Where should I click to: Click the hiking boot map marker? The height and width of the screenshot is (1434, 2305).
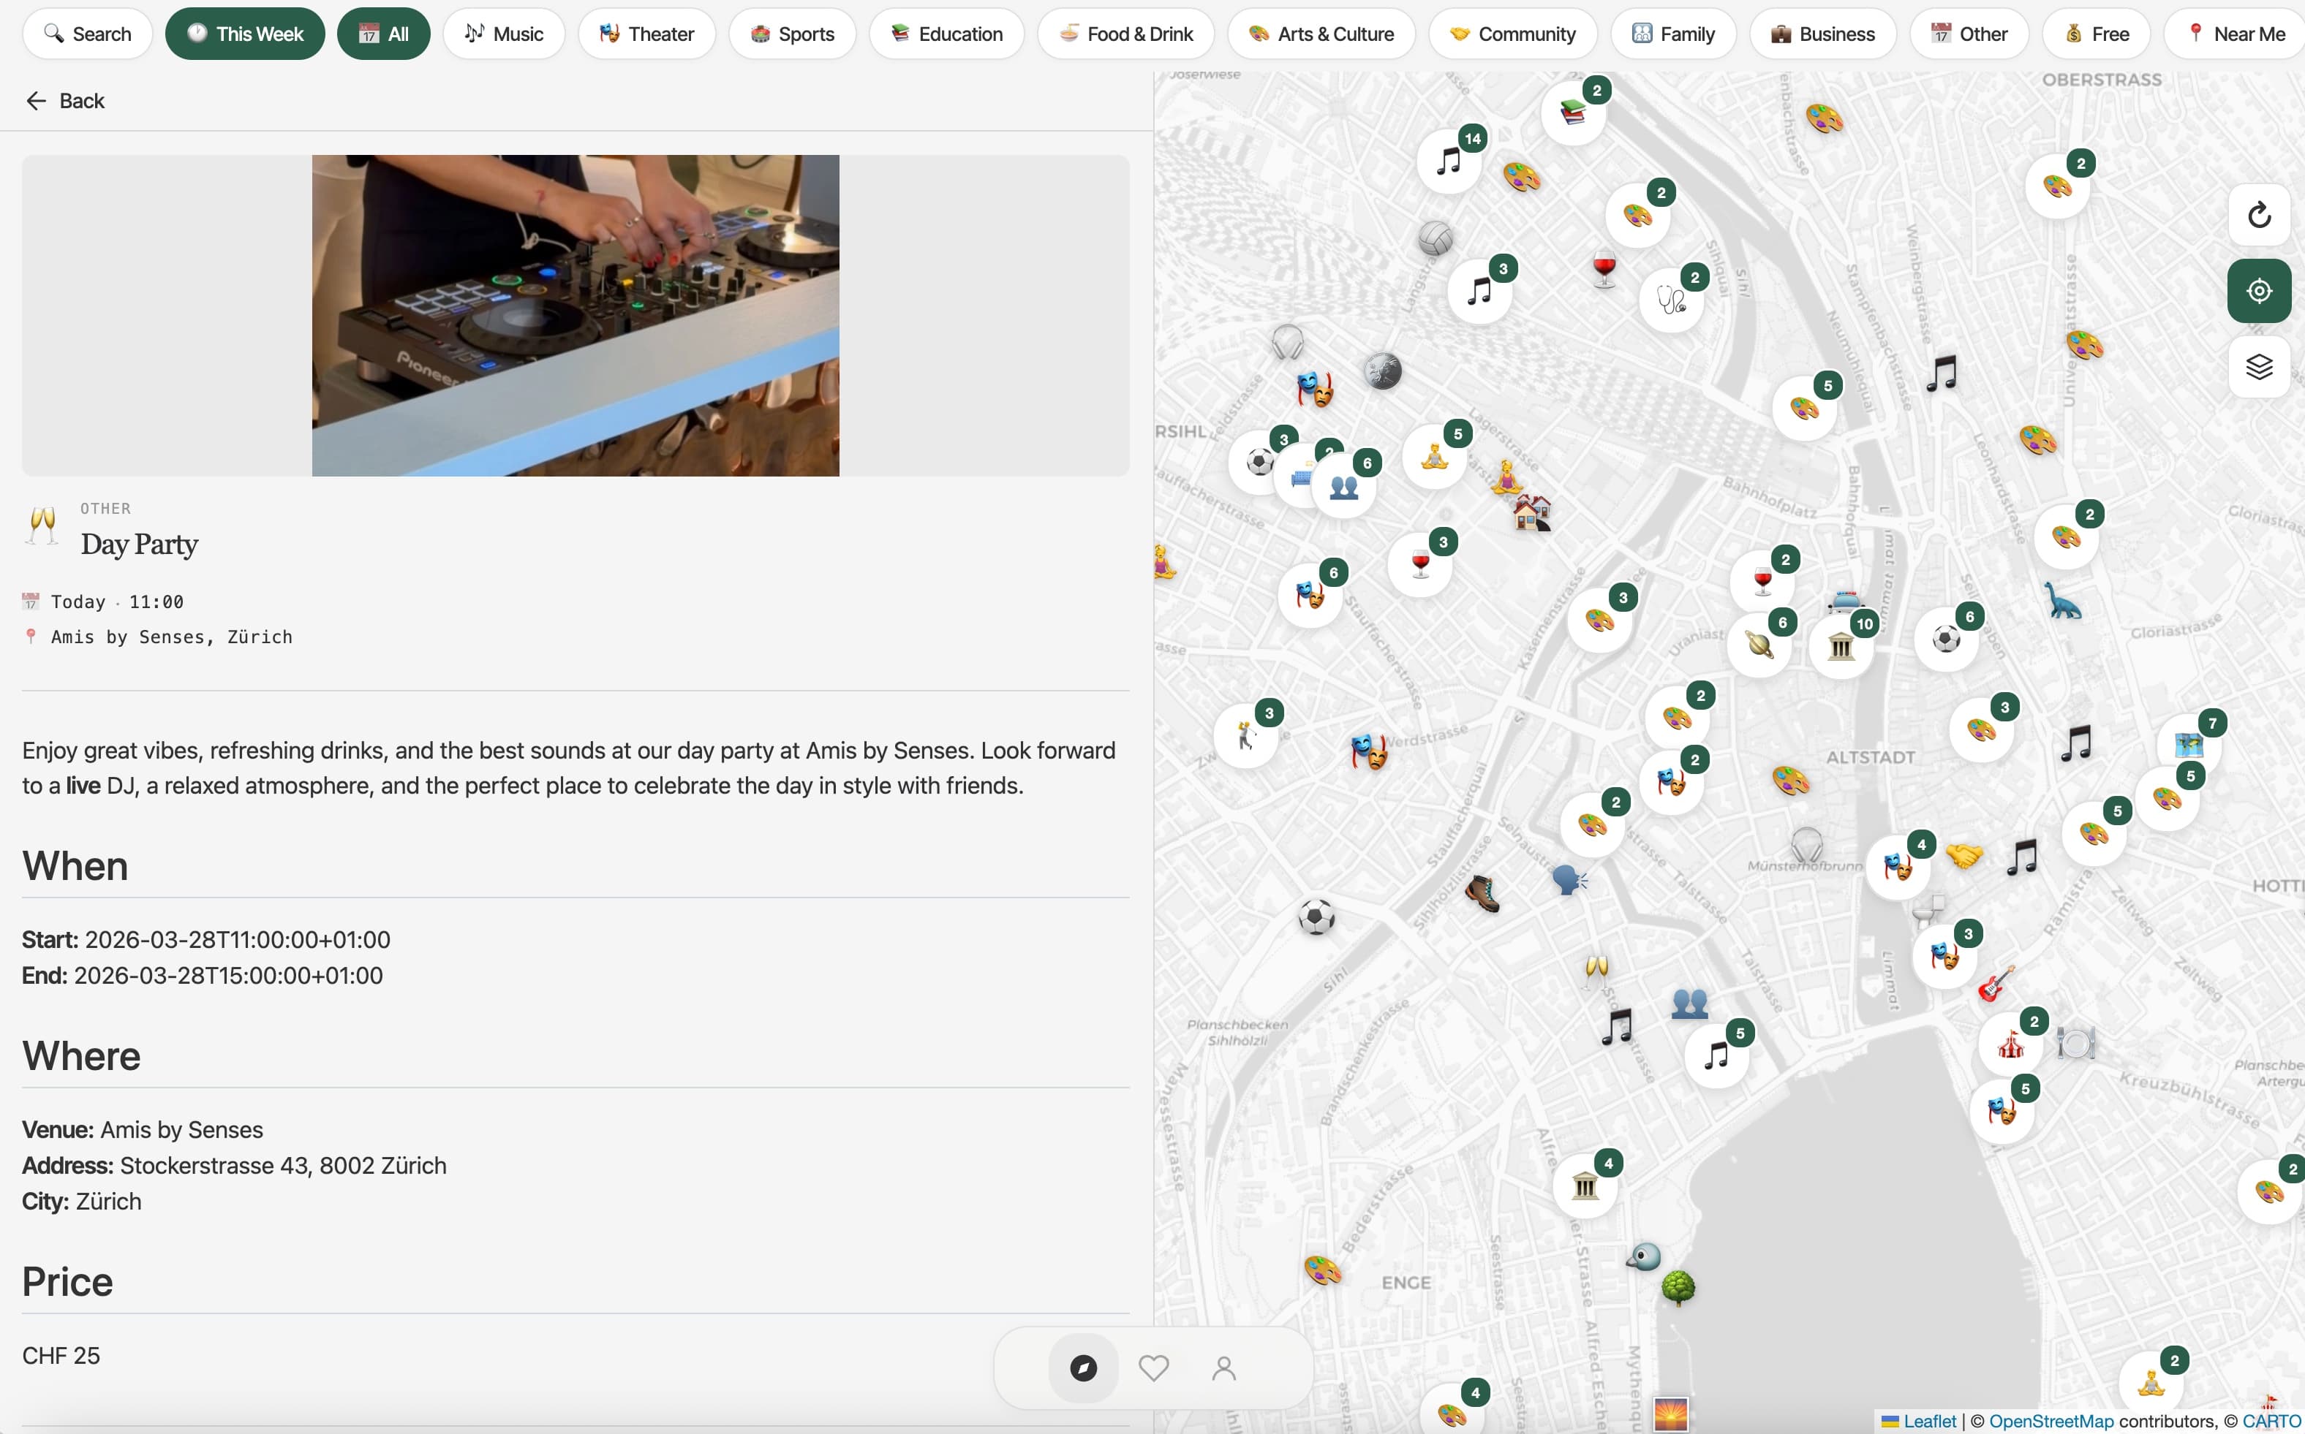pos(1482,893)
